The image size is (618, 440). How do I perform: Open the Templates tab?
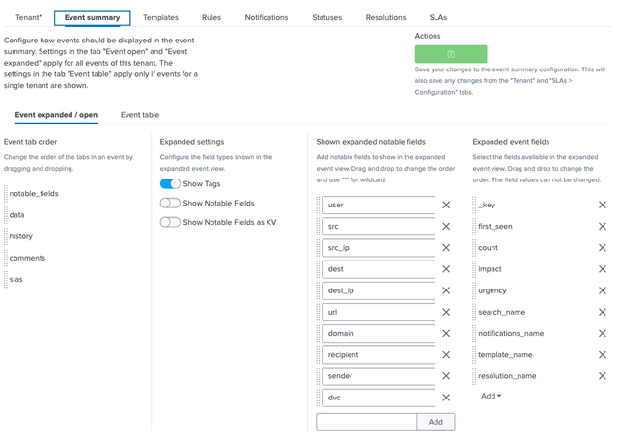[x=160, y=17]
